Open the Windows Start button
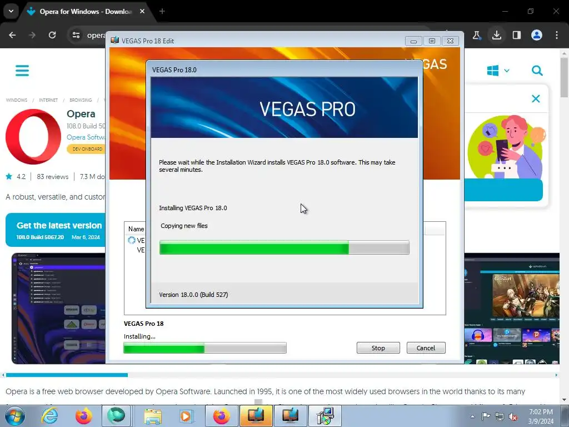Image resolution: width=569 pixels, height=427 pixels. (14, 416)
